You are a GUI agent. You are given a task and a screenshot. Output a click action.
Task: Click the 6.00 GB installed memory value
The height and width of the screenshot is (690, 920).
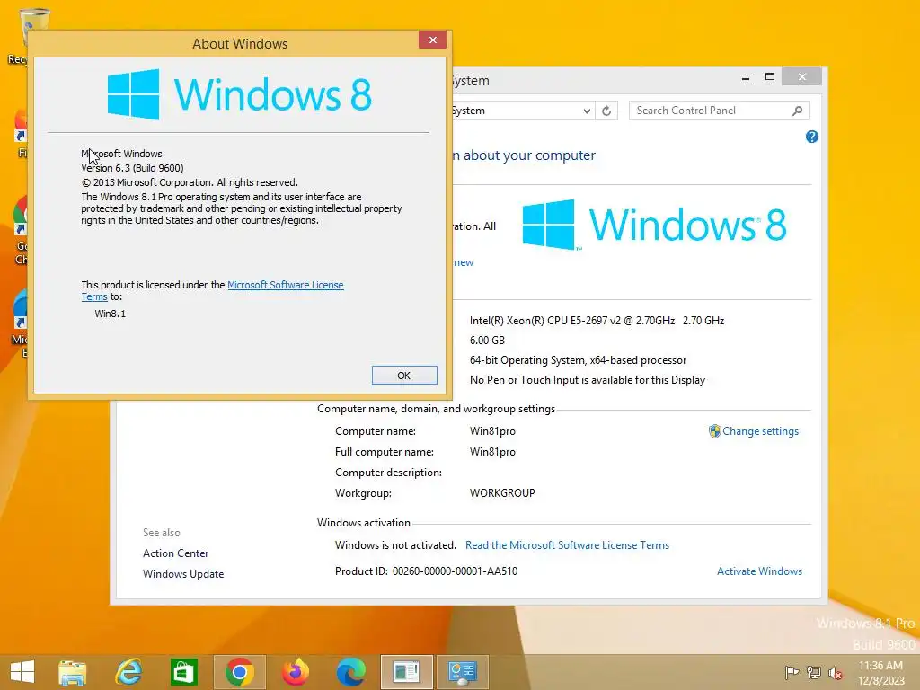tap(487, 341)
